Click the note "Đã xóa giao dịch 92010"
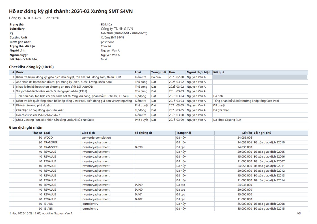Viewport: 317px width, 224px height. (269, 143)
